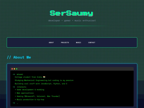The width and height of the screenshot is (144, 108).
Task: Open the ABOUT navigation link
Action: click(51, 42)
